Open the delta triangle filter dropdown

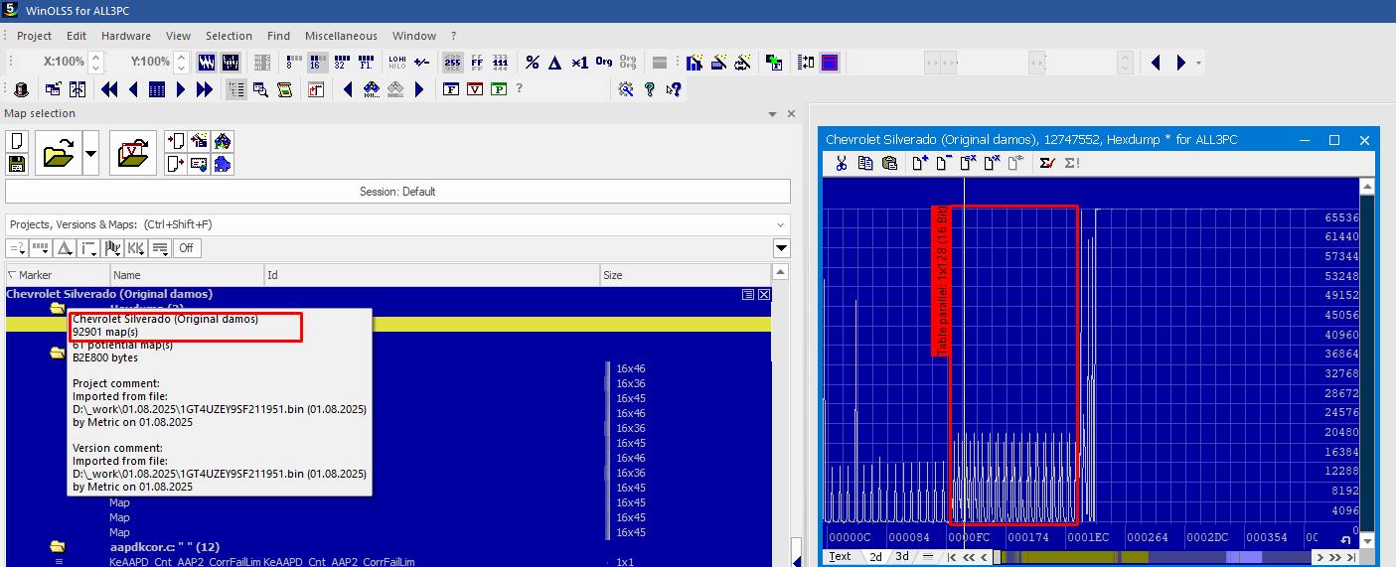pyautogui.click(x=65, y=248)
